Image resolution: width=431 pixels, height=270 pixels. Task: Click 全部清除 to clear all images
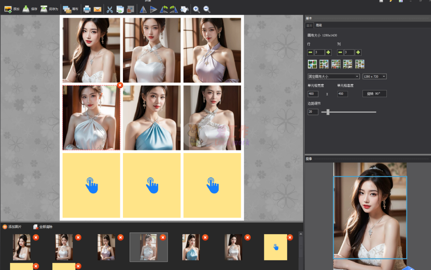click(x=43, y=227)
